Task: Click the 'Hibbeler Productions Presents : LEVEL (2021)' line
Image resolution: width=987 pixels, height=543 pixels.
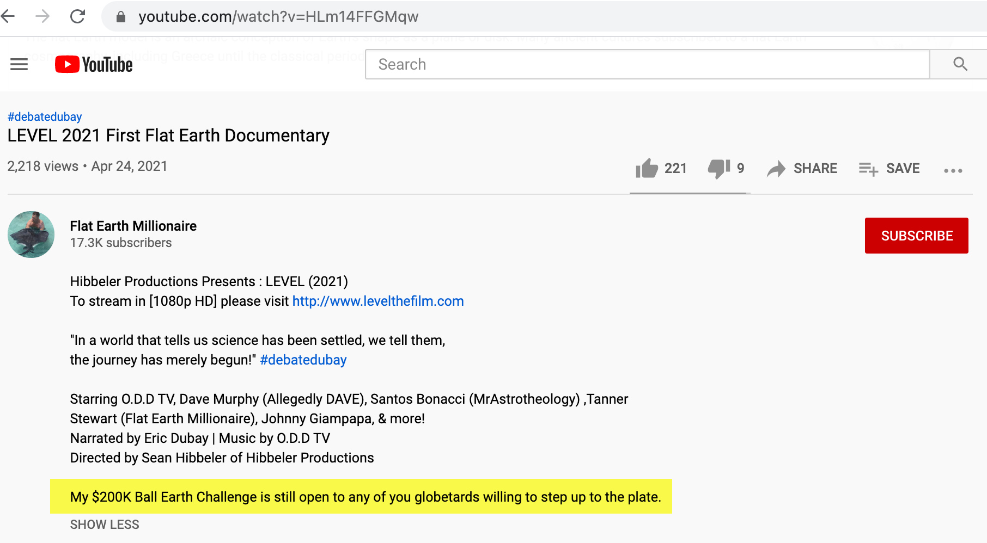Action: [209, 281]
